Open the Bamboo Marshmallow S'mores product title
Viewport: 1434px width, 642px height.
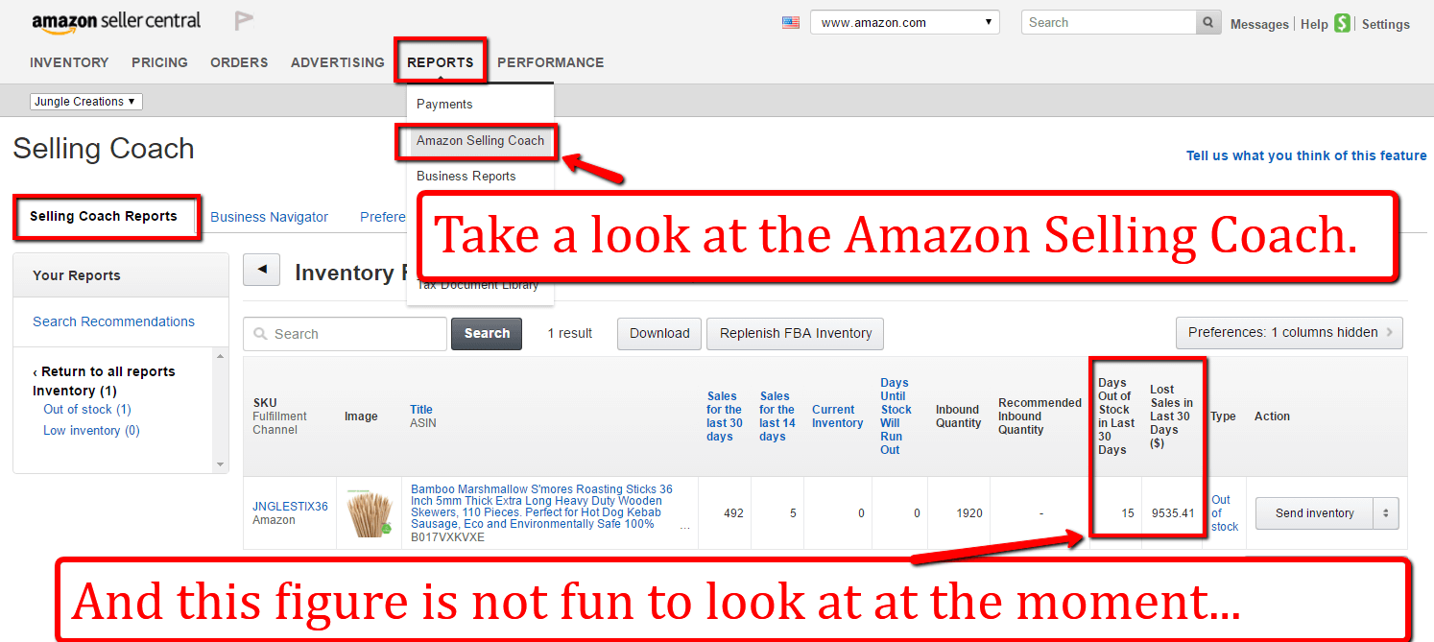[541, 507]
